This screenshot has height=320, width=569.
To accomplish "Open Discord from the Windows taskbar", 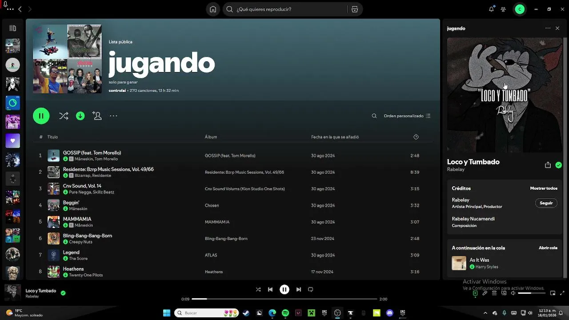I will (390, 313).
